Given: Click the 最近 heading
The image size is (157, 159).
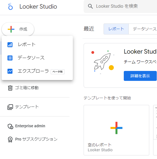Looking at the screenshot, I should [89, 29].
